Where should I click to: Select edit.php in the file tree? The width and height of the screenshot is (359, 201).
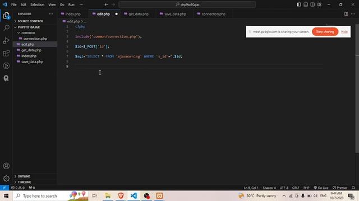[27, 44]
